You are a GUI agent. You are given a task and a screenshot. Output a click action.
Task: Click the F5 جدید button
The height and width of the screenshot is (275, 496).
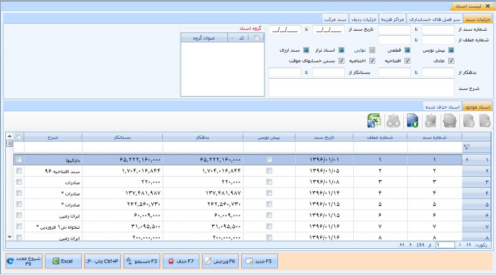tap(260, 261)
